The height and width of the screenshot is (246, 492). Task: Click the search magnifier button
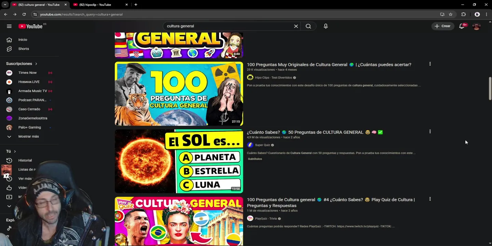(x=308, y=26)
